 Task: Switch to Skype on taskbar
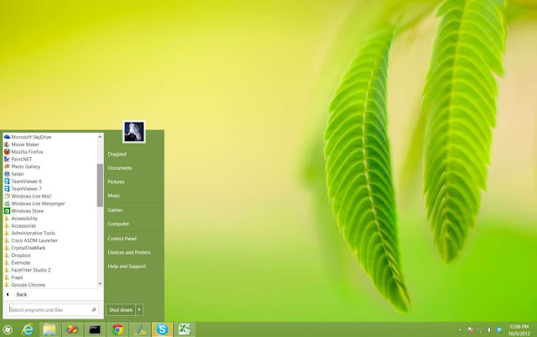coord(162,329)
